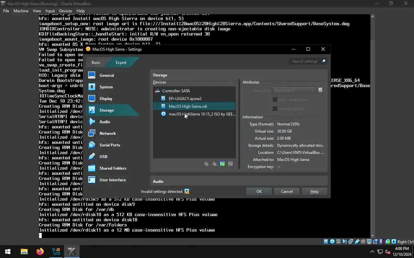This screenshot has width=414, height=258.
Task: Click the Type value Normal (VDI)
Action: click(x=288, y=124)
